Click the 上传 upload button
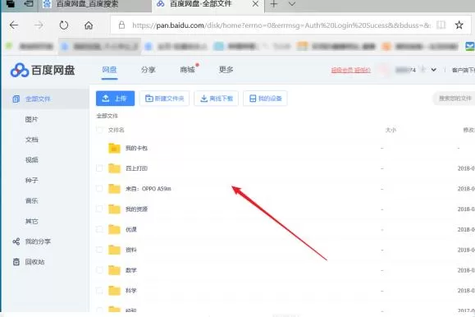Viewport: 475px width, 317px height. [x=115, y=99]
